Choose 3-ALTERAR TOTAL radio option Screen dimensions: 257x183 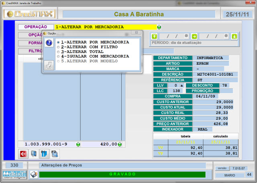[59, 52]
